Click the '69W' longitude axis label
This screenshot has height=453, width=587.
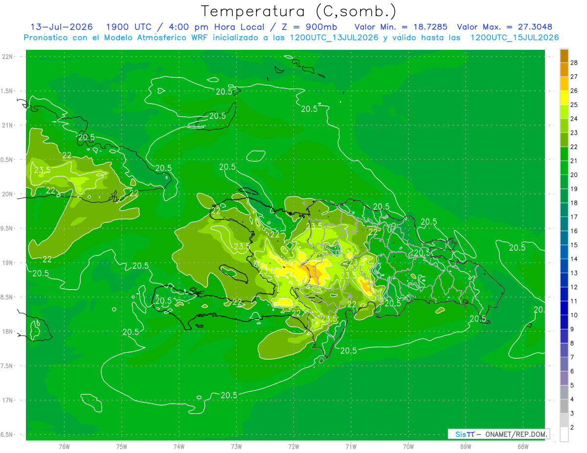pyautogui.click(x=466, y=446)
